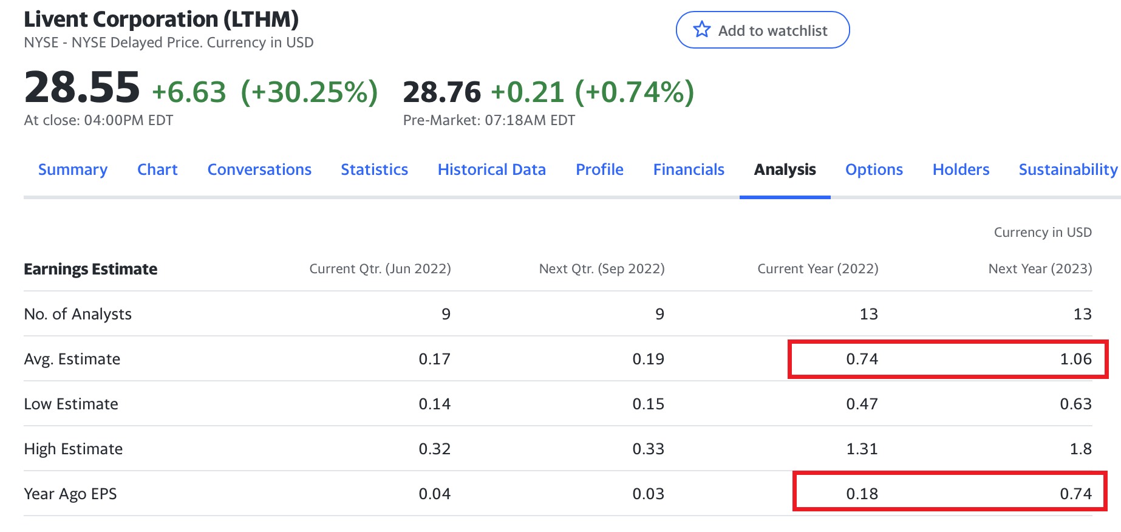Image resolution: width=1121 pixels, height=532 pixels.
Task: Switch to the Chart tab
Action: coord(157,169)
